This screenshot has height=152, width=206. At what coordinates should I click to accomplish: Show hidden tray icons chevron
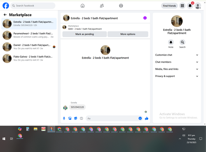[x=180, y=139]
